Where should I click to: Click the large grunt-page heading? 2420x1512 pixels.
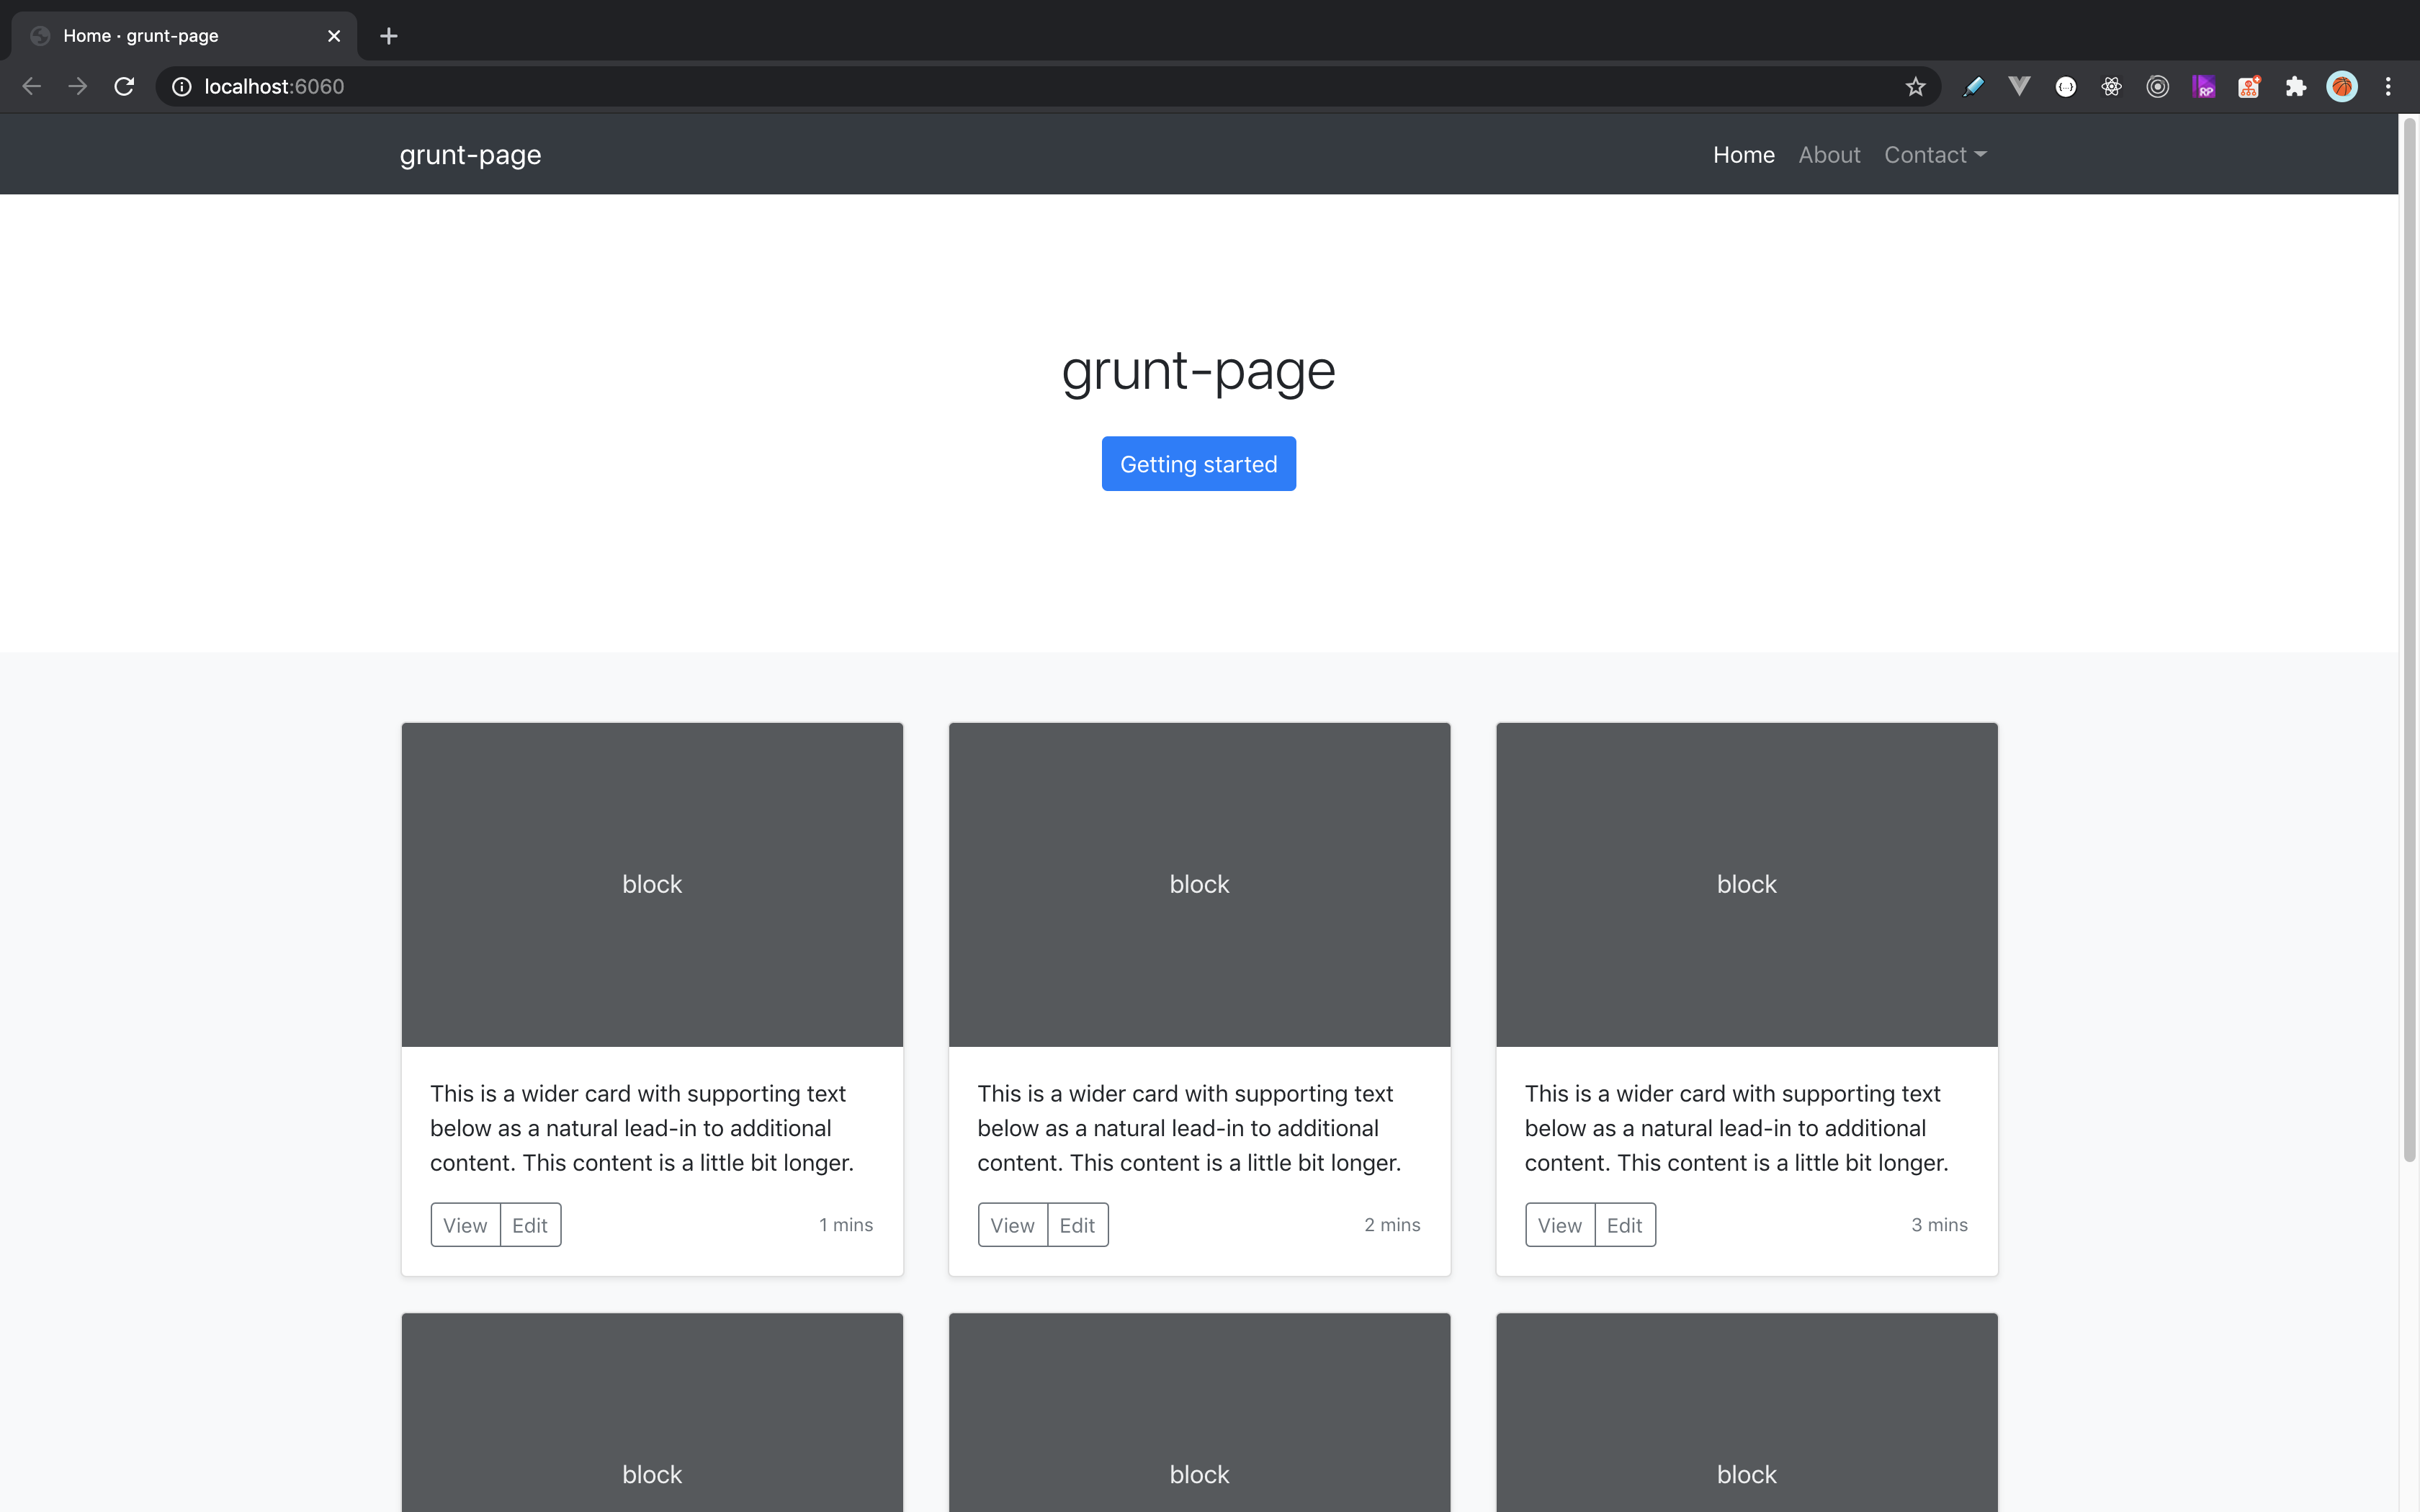pos(1198,371)
